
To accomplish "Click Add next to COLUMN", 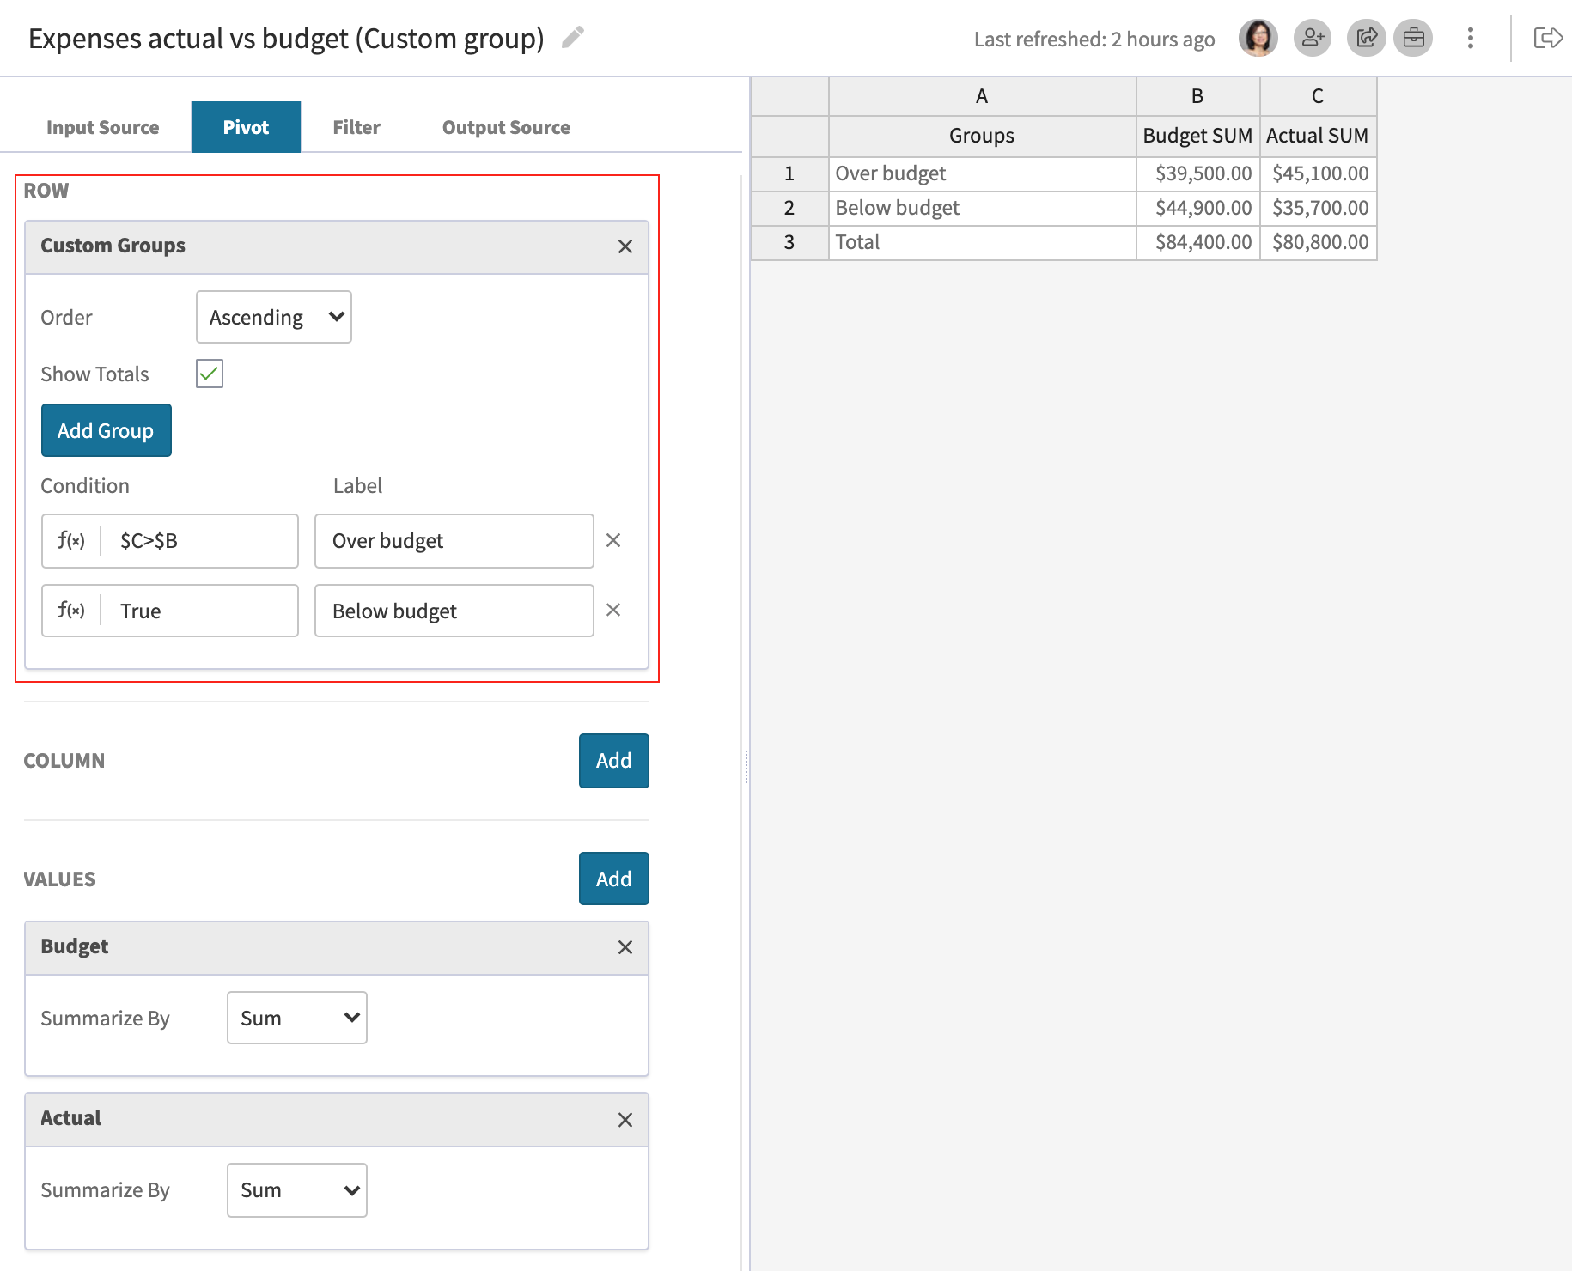I will point(612,760).
